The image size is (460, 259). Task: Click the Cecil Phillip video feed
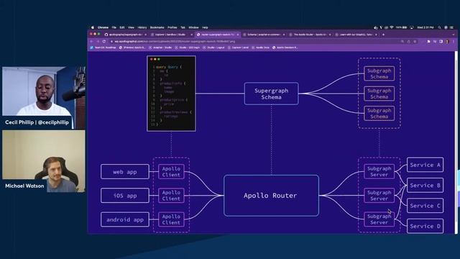click(x=44, y=98)
